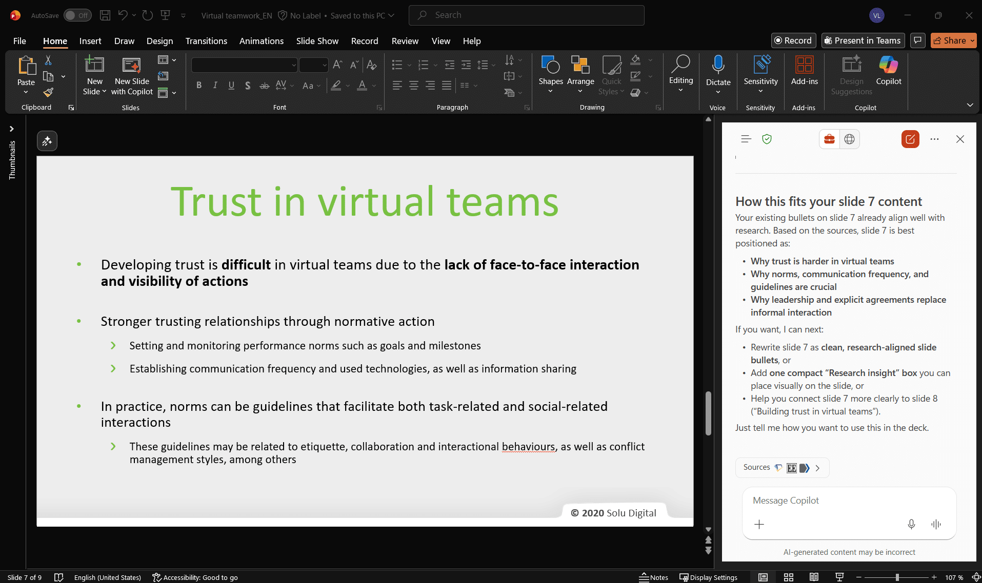Viewport: 982px width, 583px height.
Task: Expand the Thumbnails pane
Action: 12,129
